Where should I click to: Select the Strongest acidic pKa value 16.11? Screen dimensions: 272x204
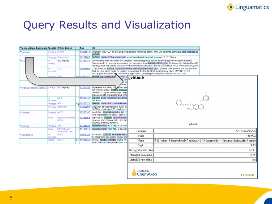[252, 150]
